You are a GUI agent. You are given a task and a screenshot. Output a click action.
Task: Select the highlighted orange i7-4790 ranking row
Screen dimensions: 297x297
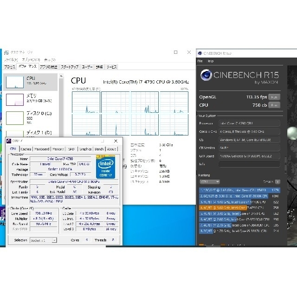239,208
